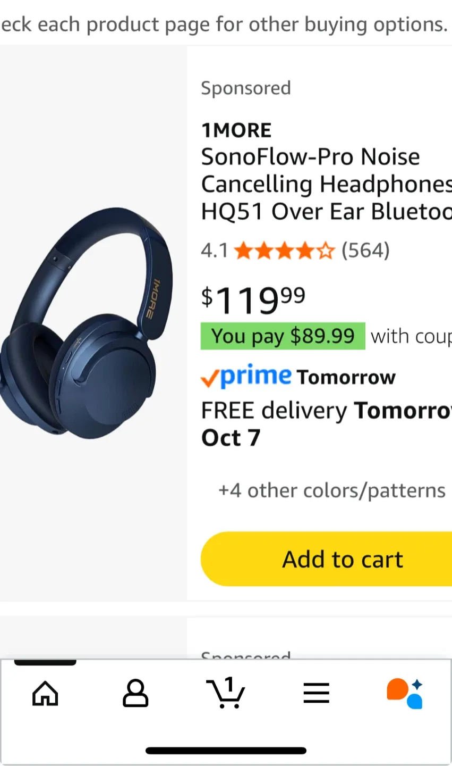View the +4 other colors/patterns options

click(x=331, y=490)
